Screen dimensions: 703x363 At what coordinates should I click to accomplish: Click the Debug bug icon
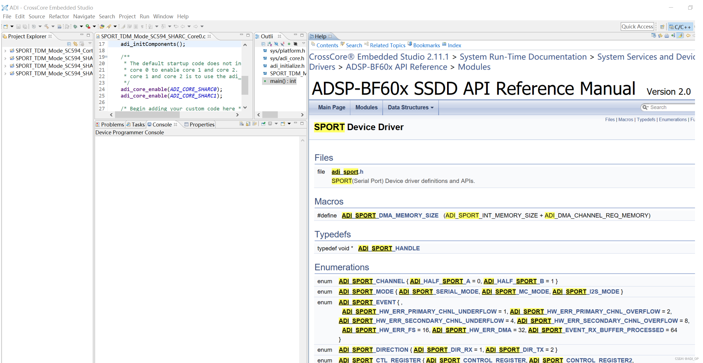pos(75,27)
